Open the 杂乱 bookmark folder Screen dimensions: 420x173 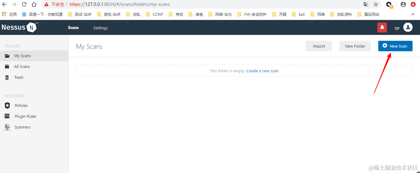tap(133, 14)
